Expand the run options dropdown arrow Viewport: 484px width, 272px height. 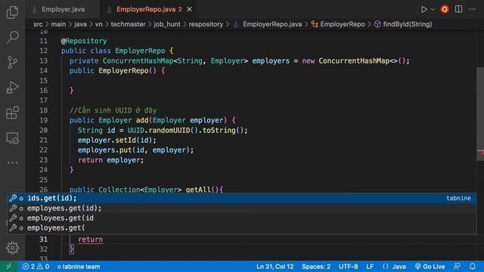[433, 10]
